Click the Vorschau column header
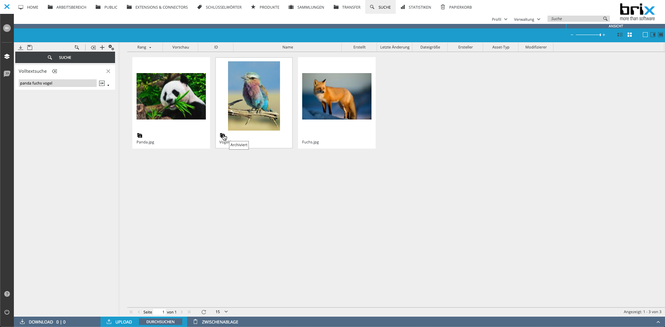 (x=181, y=47)
